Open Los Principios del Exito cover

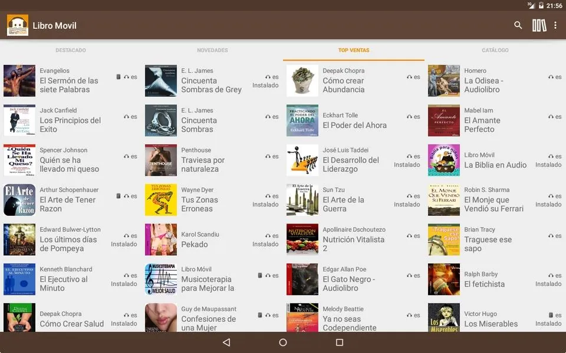pyautogui.click(x=19, y=120)
